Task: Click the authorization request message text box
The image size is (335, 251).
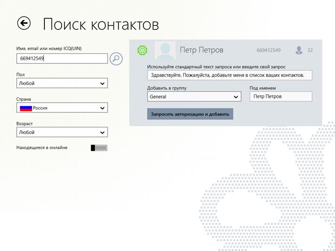Action: coord(230,76)
